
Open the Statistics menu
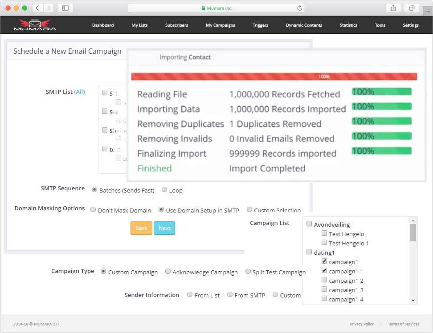348,25
